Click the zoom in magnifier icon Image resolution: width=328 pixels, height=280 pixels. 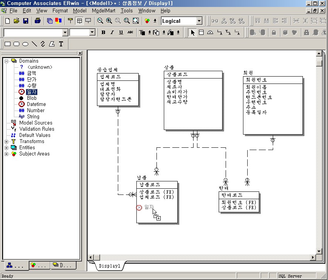109,21
